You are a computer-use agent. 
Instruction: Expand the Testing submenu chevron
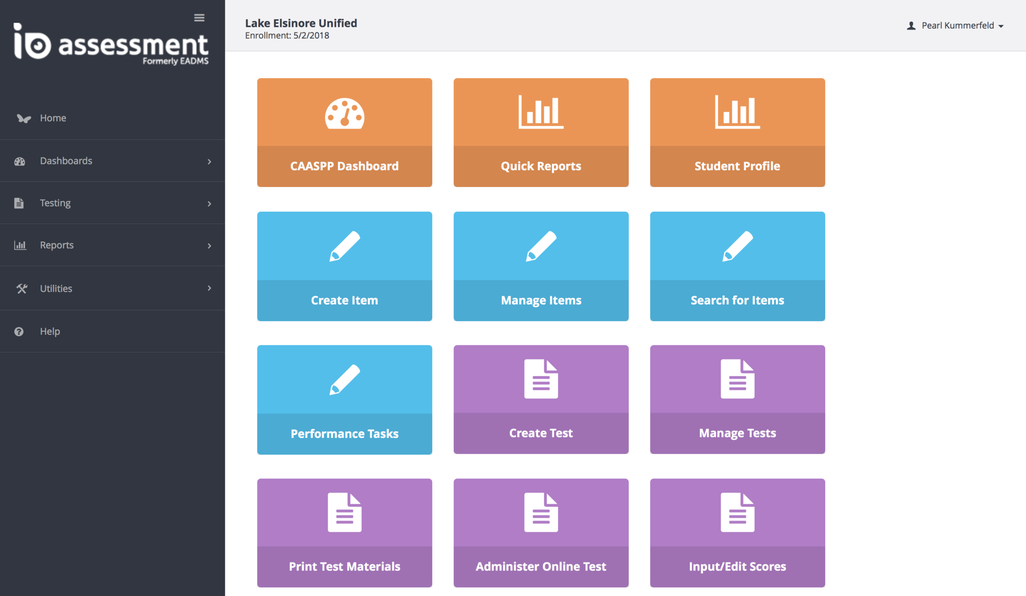[x=209, y=204]
